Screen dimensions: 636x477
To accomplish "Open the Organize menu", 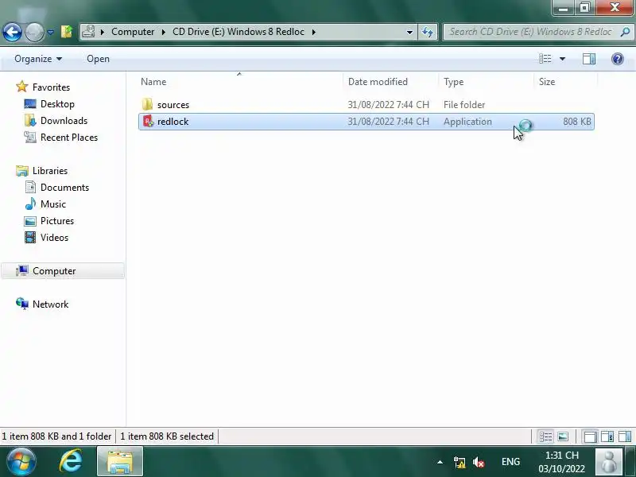I will tap(38, 59).
